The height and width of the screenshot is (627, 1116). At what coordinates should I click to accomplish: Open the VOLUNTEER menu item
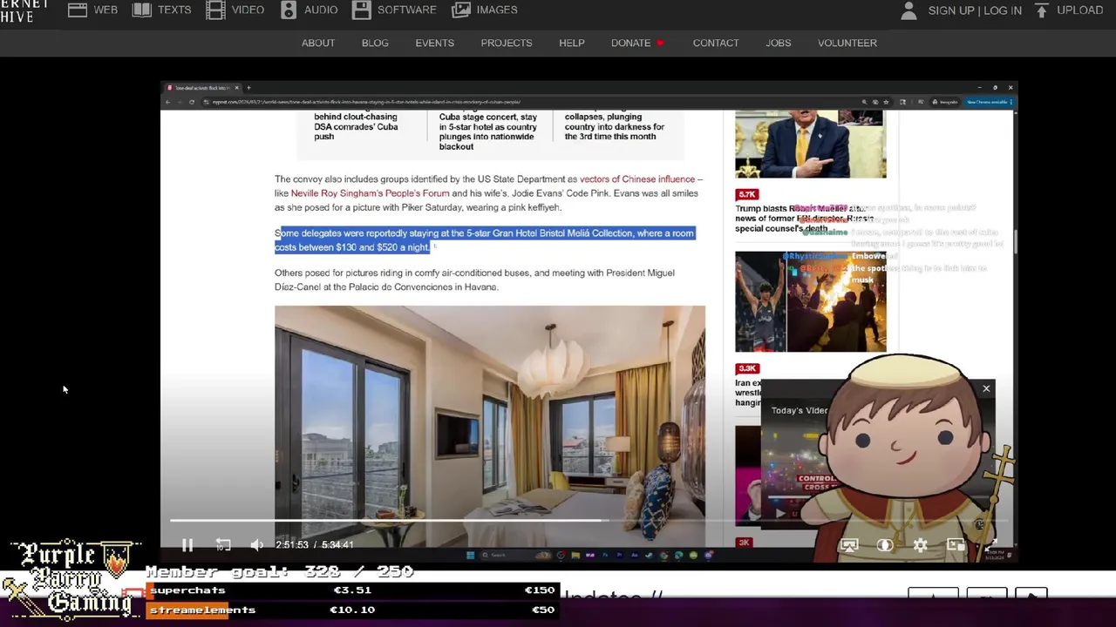tap(847, 43)
